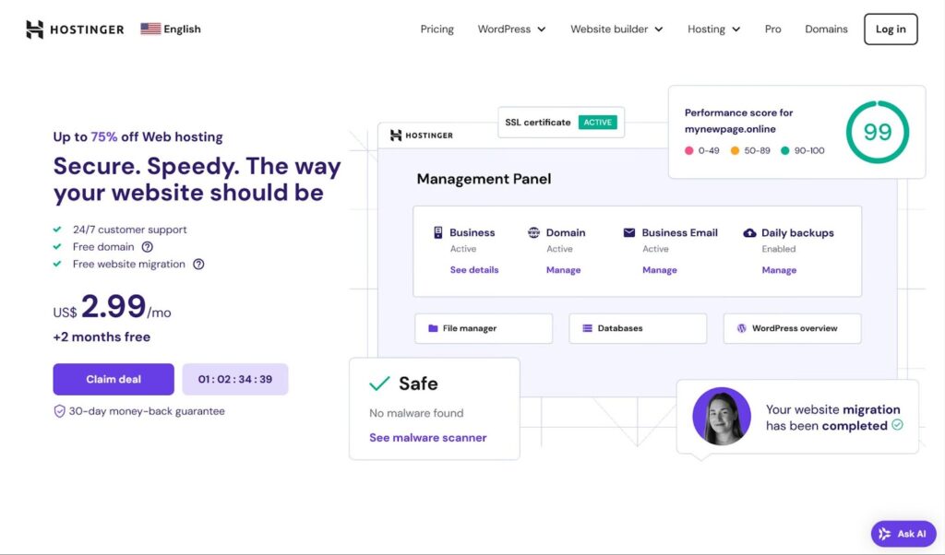Click the Databases list icon
The image size is (945, 555).
[587, 328]
